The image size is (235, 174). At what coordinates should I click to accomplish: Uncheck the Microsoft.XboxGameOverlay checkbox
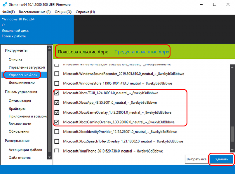tap(57, 112)
